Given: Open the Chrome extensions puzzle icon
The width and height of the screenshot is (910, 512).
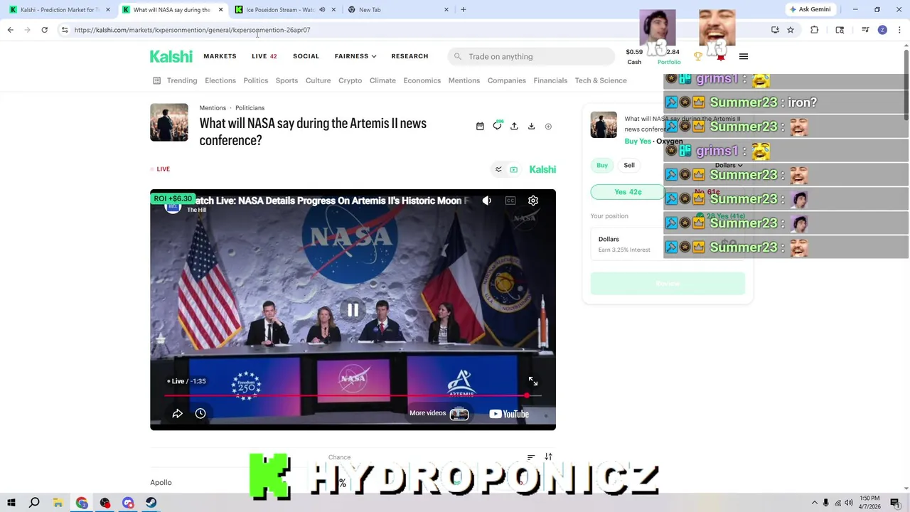Looking at the screenshot, I should [815, 30].
